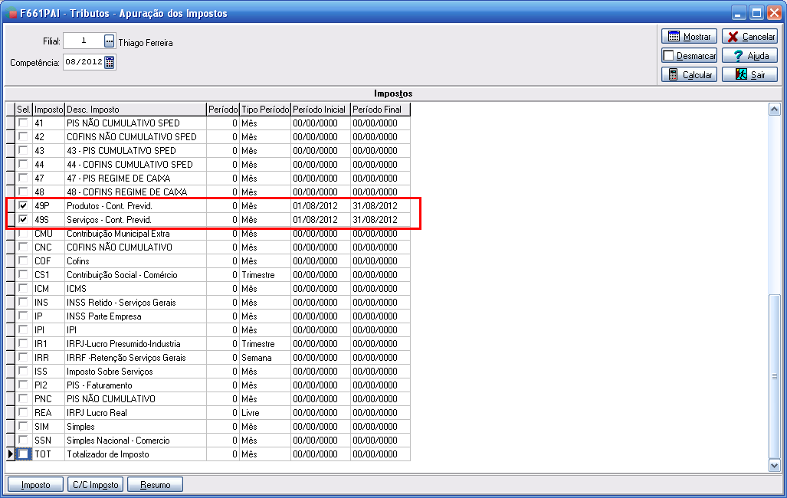Image resolution: width=787 pixels, height=498 pixels.
Task: Open the C/C Imposto tab
Action: coord(95,485)
